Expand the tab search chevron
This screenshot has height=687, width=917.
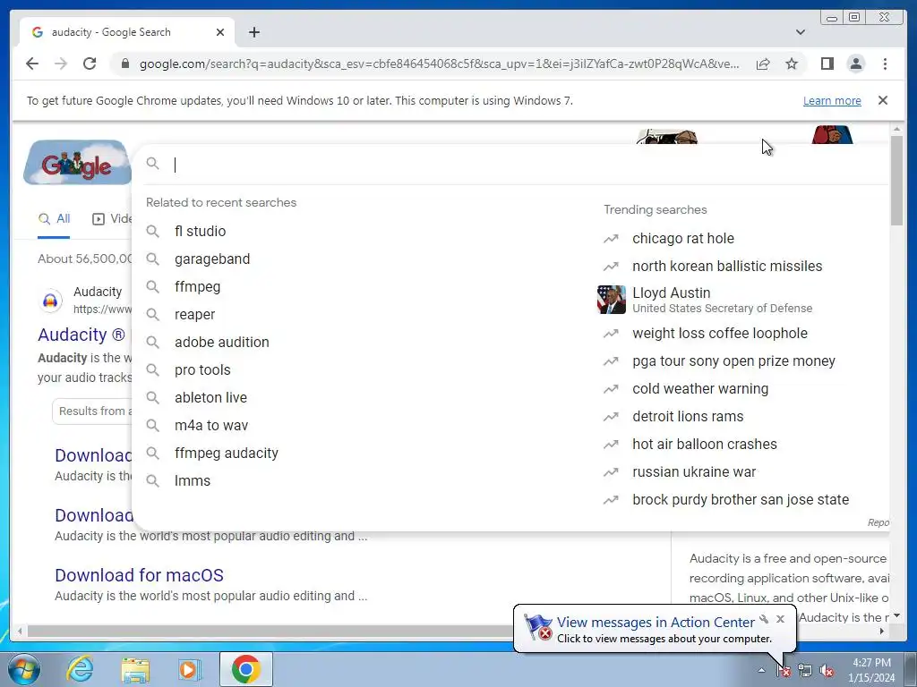[x=801, y=32]
